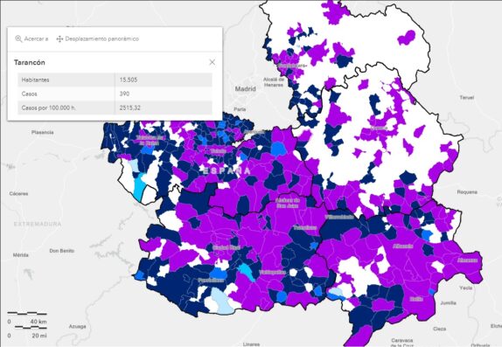Select the Habitantes row label

click(x=35, y=80)
